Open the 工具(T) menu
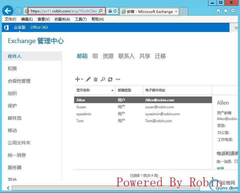 81,19
